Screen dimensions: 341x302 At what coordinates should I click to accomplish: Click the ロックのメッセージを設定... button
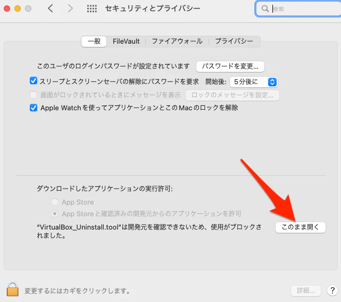232,95
